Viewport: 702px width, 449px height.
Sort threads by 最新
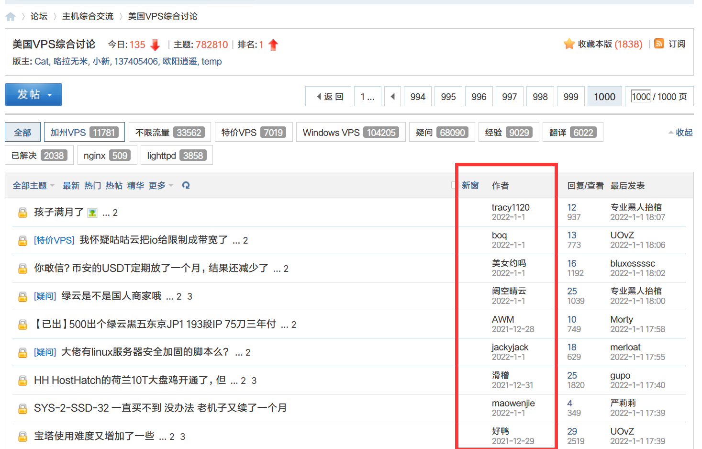(71, 185)
